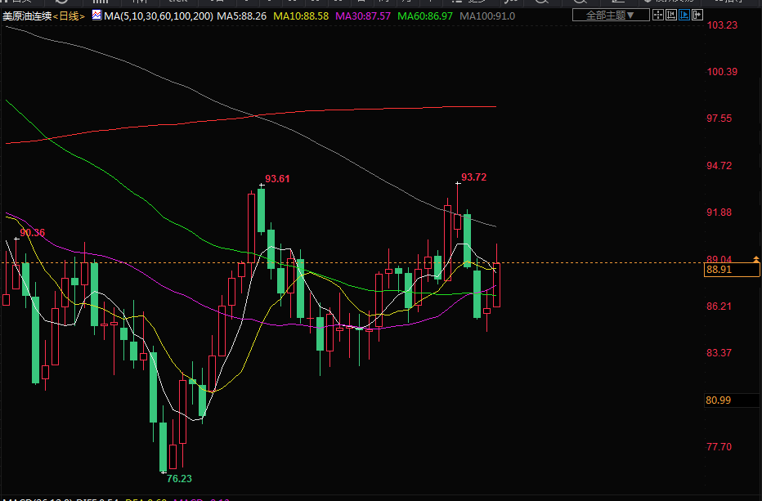The width and height of the screenshot is (762, 501).
Task: Select the 日线 period label
Action: 69,16
